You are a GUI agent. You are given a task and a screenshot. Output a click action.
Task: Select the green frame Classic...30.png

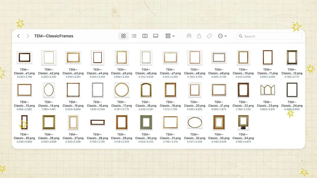pyautogui.click(x=146, y=122)
